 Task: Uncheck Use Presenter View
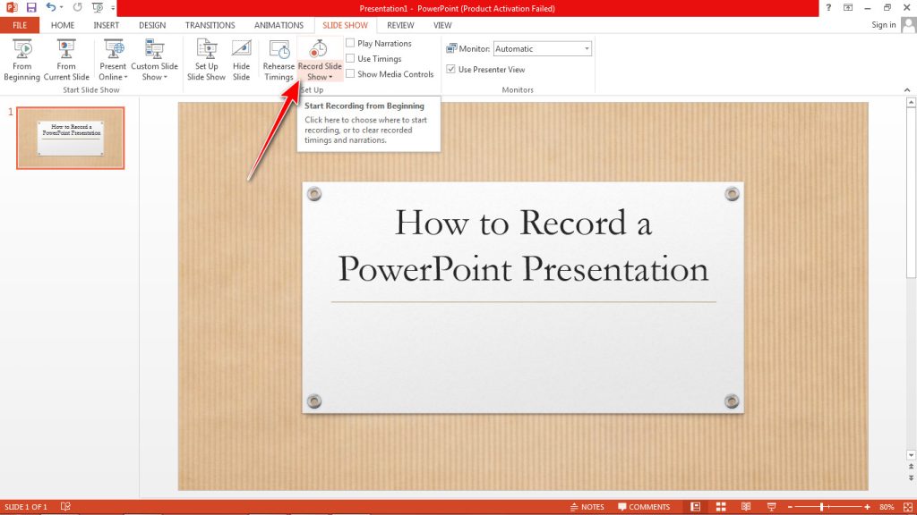pyautogui.click(x=450, y=69)
